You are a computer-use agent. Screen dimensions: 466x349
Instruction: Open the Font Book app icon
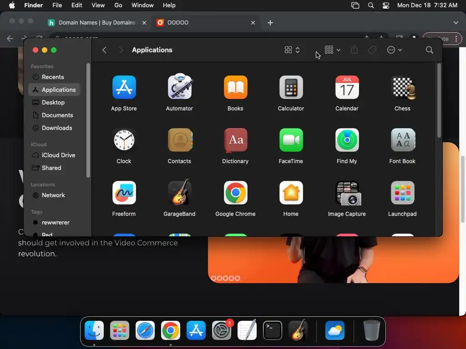403,140
